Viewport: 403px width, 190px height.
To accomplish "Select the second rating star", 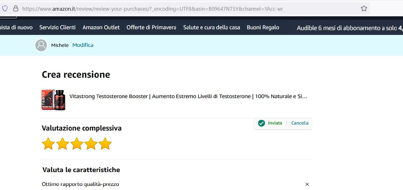I will (x=62, y=144).
